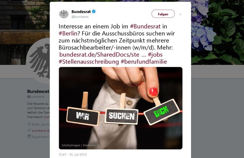Open the tweet options chevron menu

180,14
